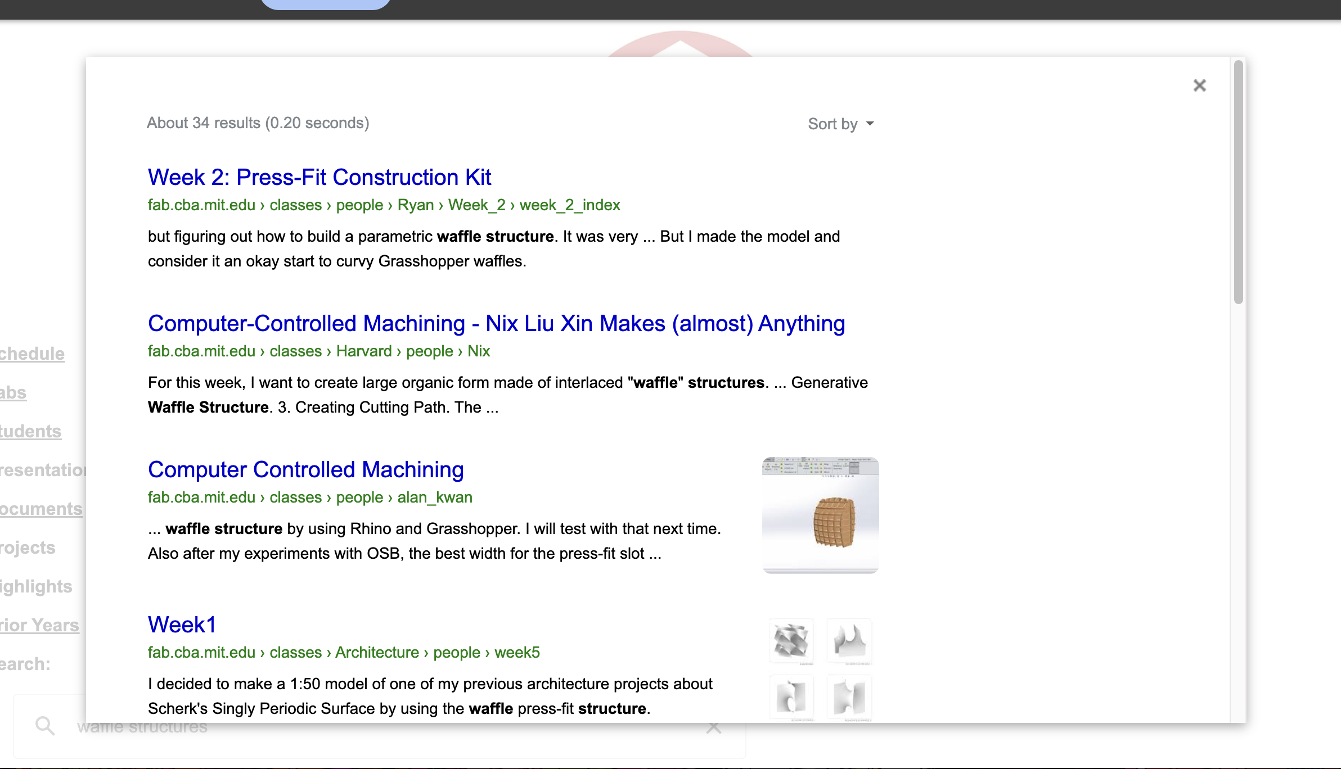
Task: Open the Computer Controlled Machining result
Action: [305, 469]
